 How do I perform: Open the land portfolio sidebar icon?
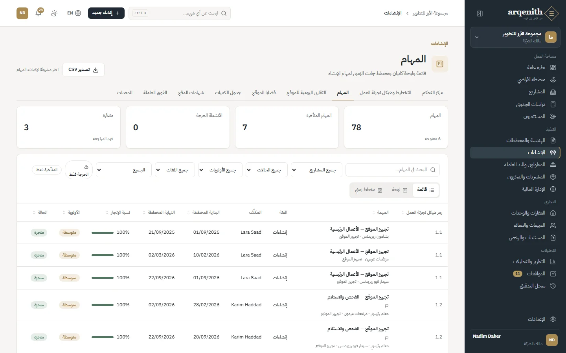tap(553, 80)
